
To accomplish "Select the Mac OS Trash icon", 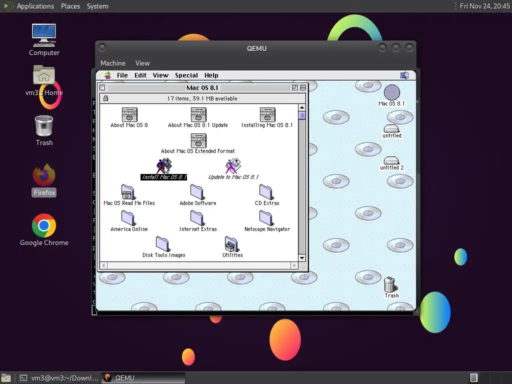I will click(390, 284).
